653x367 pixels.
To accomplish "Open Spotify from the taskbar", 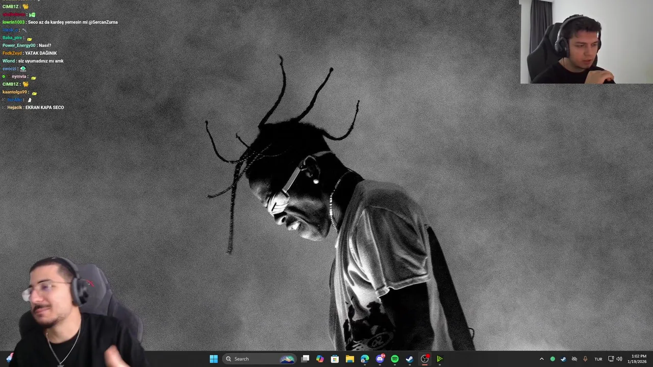I will [395, 359].
